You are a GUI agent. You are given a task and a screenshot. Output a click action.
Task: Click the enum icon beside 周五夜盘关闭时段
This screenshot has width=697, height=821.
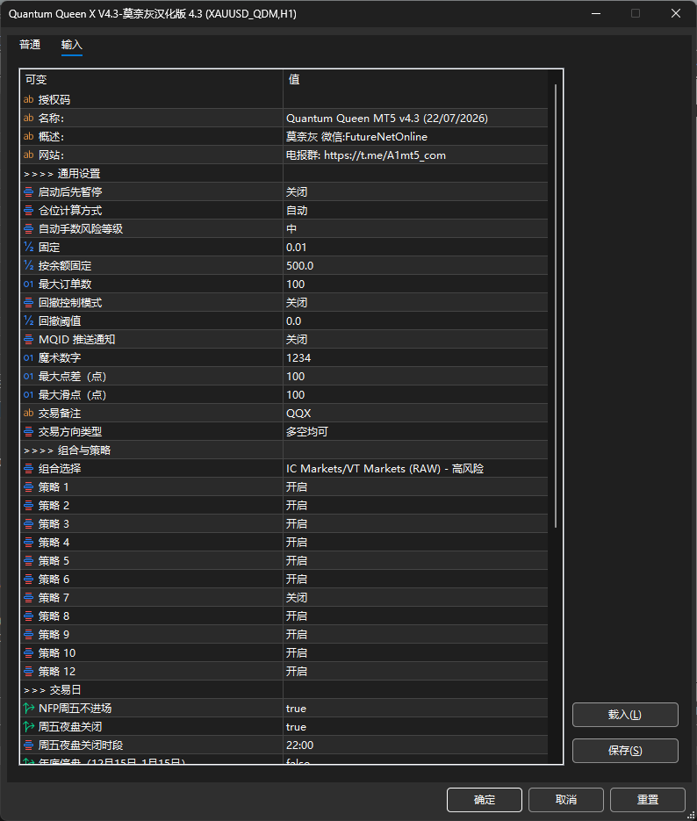tap(29, 745)
